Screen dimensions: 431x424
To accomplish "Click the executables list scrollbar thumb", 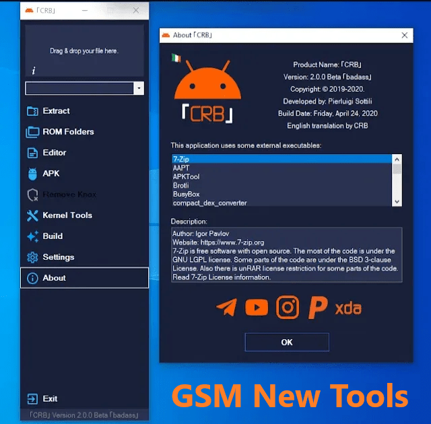I will [x=397, y=169].
